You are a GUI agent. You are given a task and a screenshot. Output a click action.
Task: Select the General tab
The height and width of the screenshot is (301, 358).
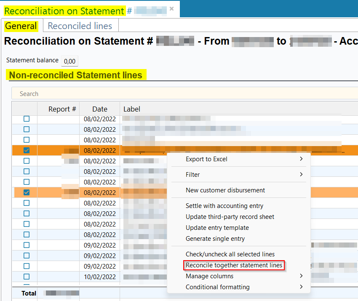point(21,26)
